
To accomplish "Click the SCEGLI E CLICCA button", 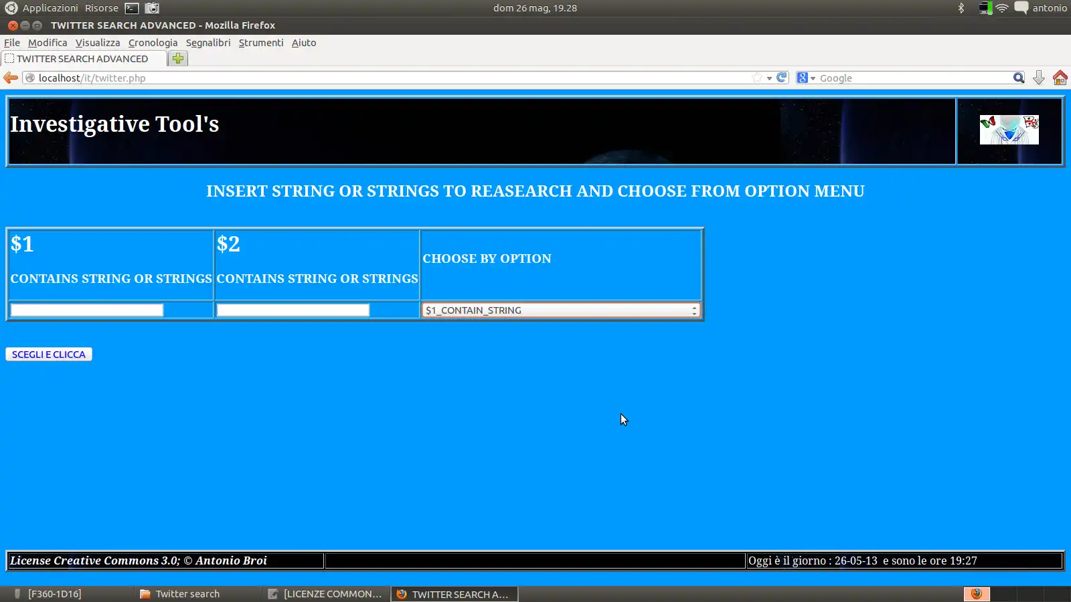I will click(49, 355).
